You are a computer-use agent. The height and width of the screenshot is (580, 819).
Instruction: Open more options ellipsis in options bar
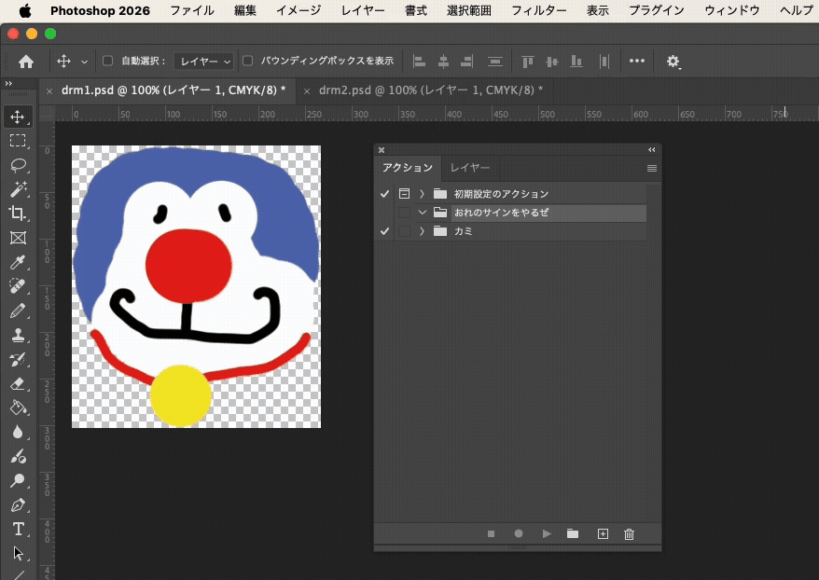click(x=637, y=62)
